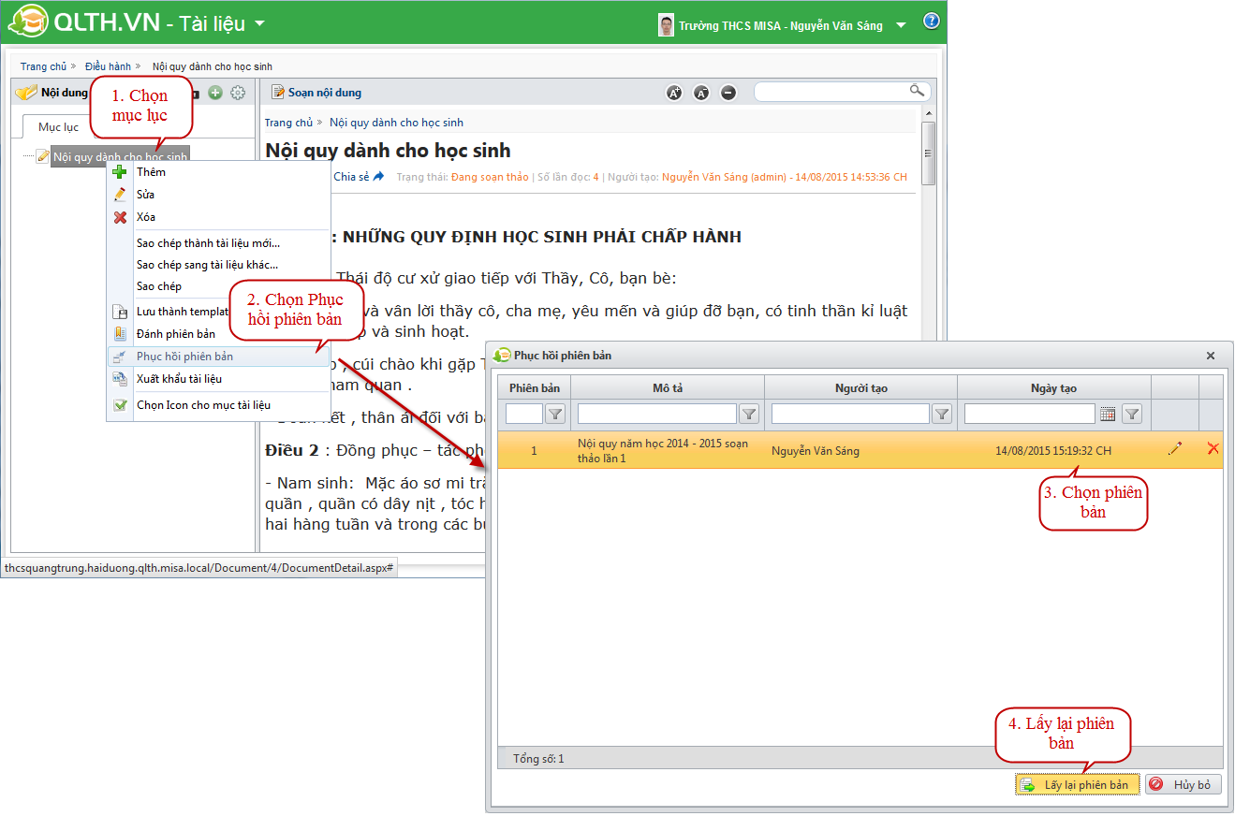The height and width of the screenshot is (816, 1235).
Task: Click the filter icon for Người tạo column
Action: click(942, 414)
